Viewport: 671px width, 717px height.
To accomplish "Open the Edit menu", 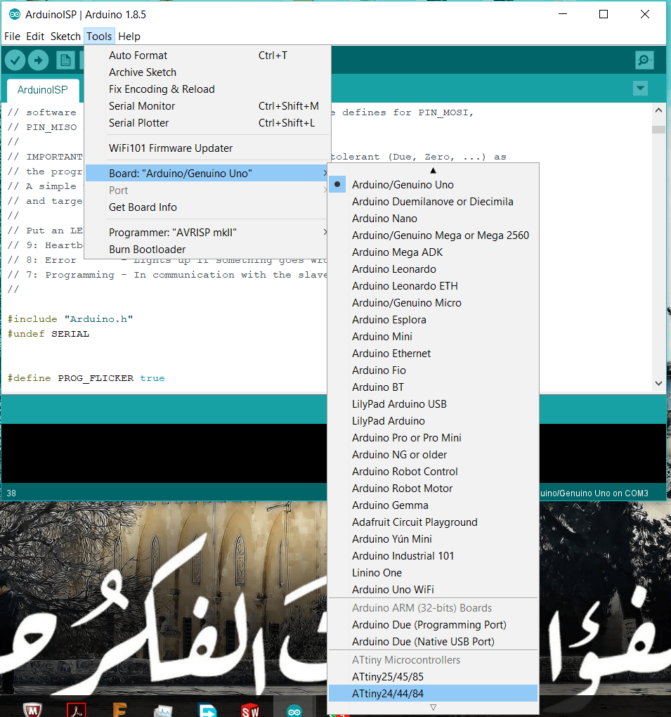I will [35, 37].
